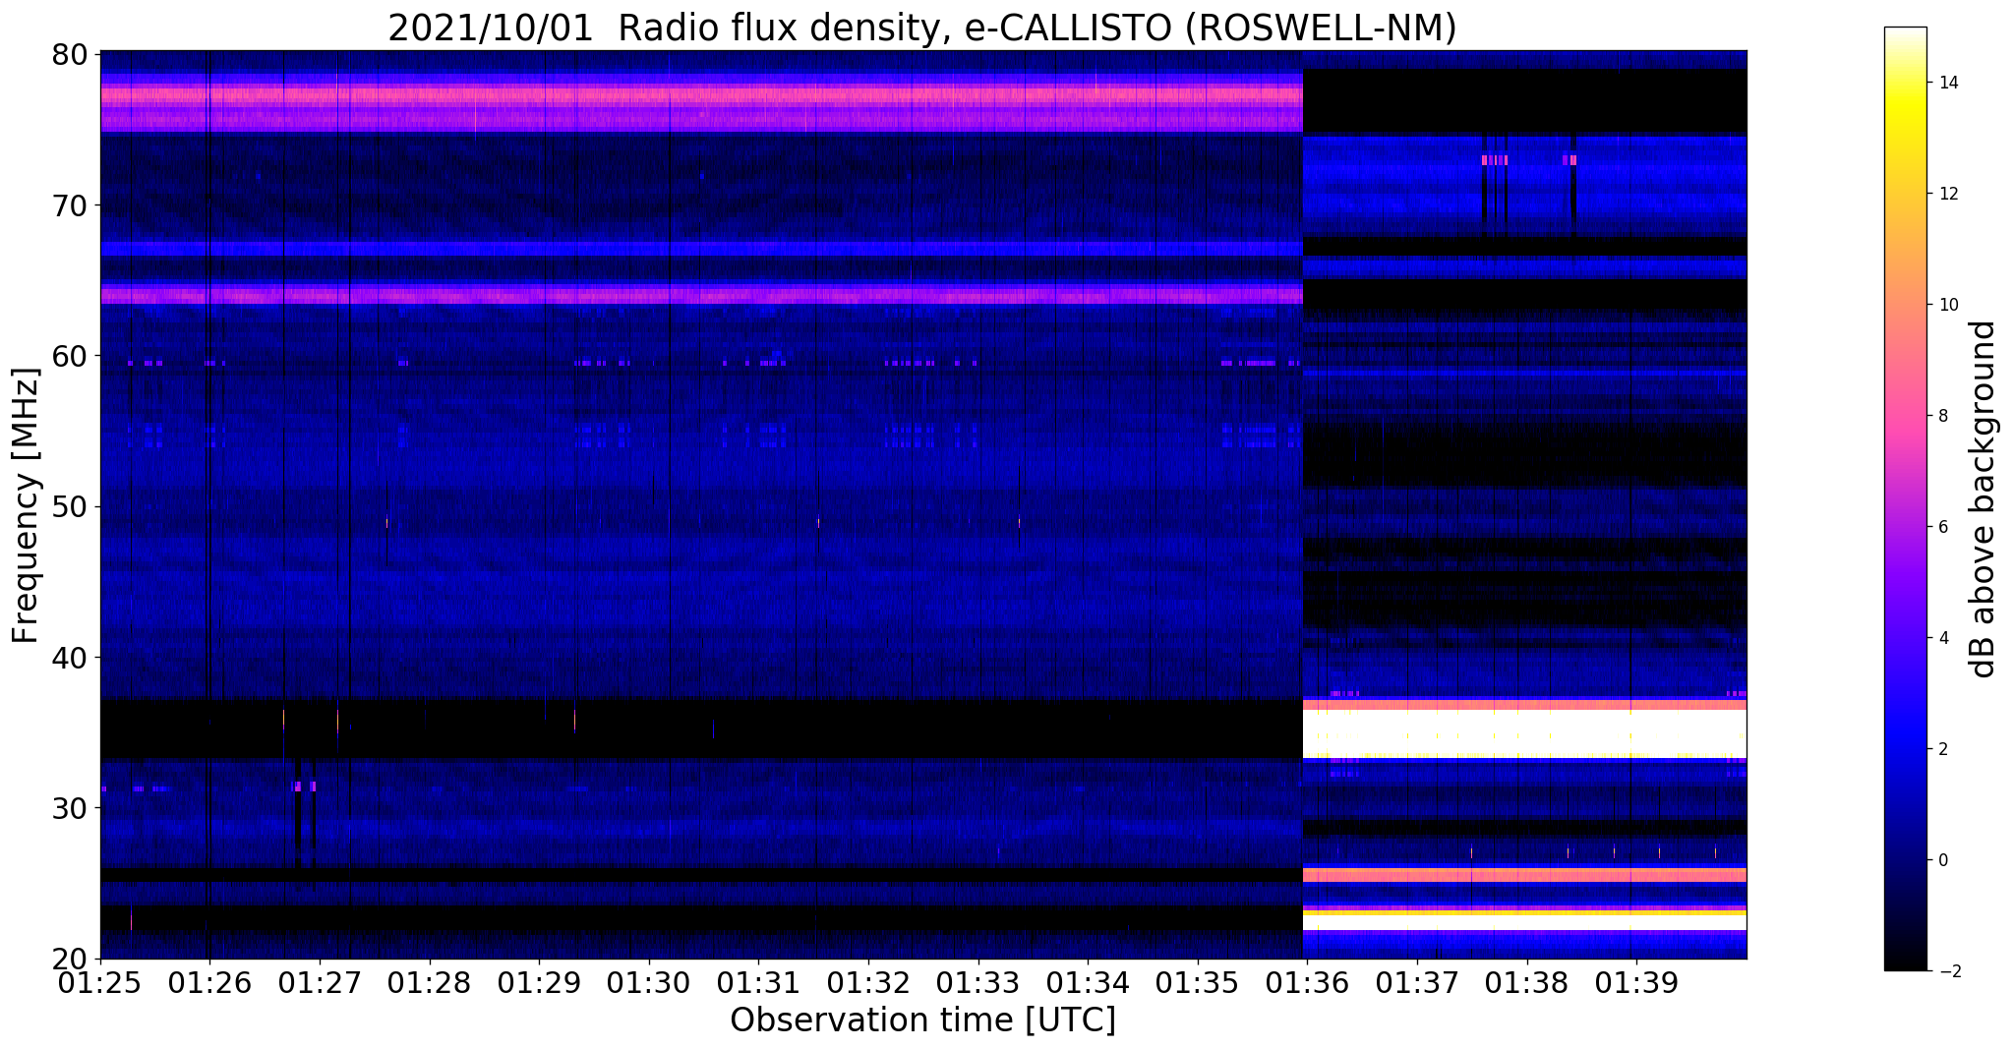Click the pink band near 64 MHz in the spectrogram
2013x1049 pixels.
pos(702,295)
